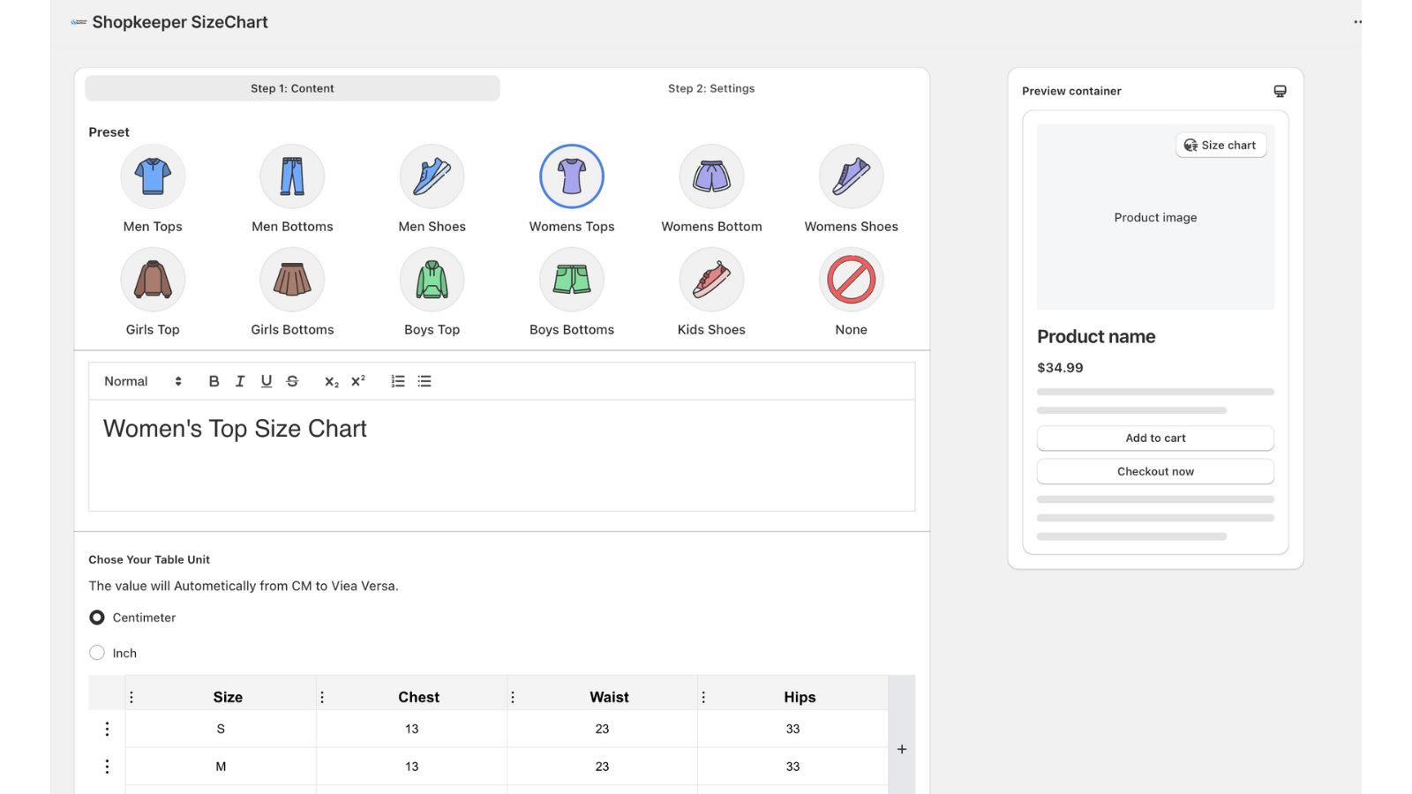
Task: Choose the Boys Top hoodie preset
Action: click(x=432, y=280)
